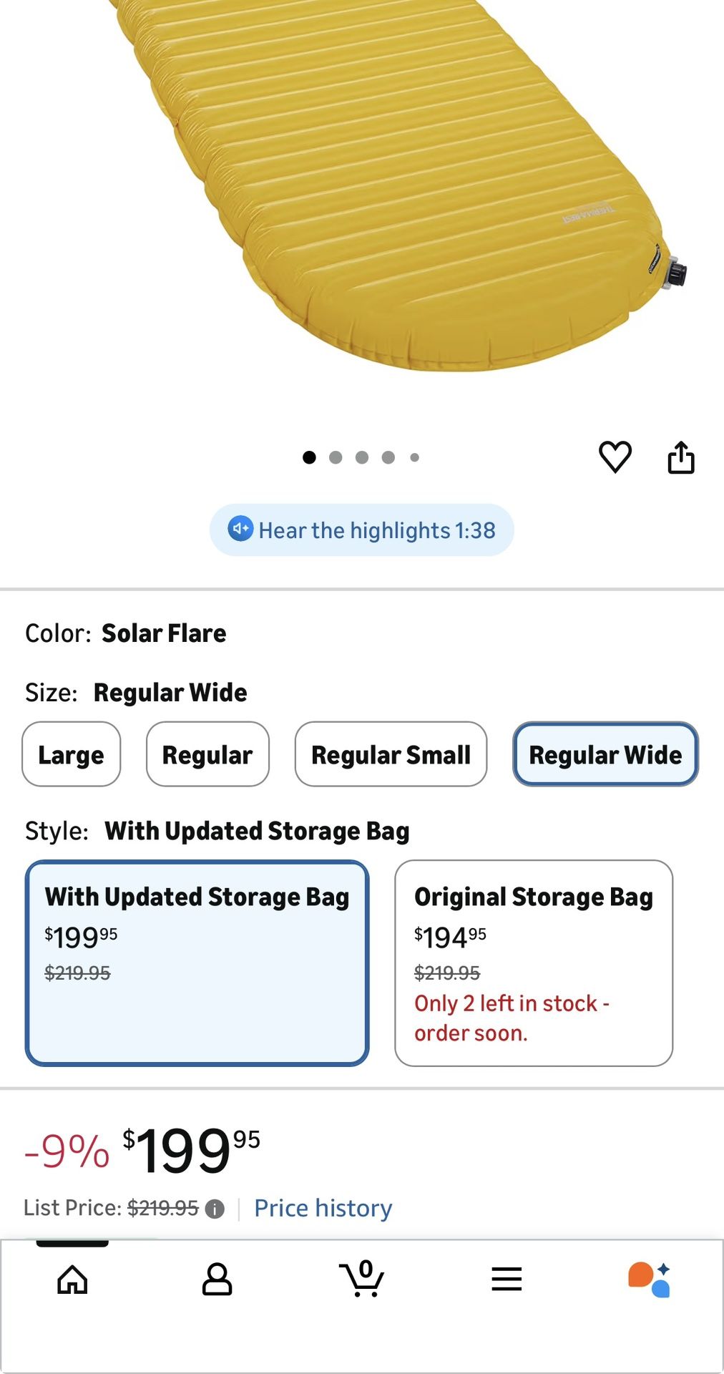
Task: View Price history link
Action: point(323,1208)
